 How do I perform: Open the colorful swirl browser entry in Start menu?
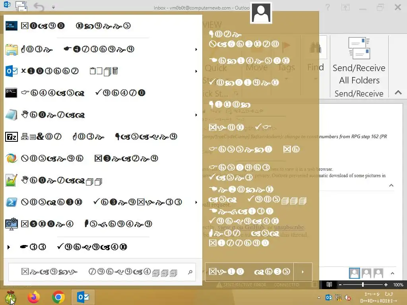coord(103,158)
